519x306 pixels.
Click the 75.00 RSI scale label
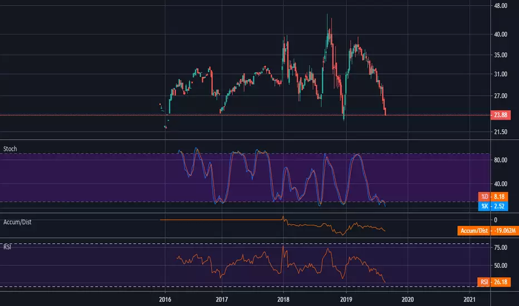pyautogui.click(x=501, y=248)
